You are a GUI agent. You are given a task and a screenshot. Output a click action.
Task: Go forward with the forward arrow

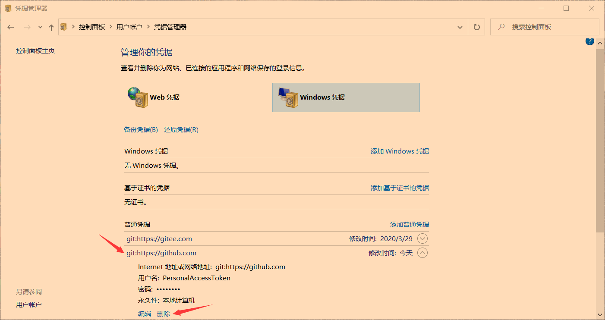[27, 27]
